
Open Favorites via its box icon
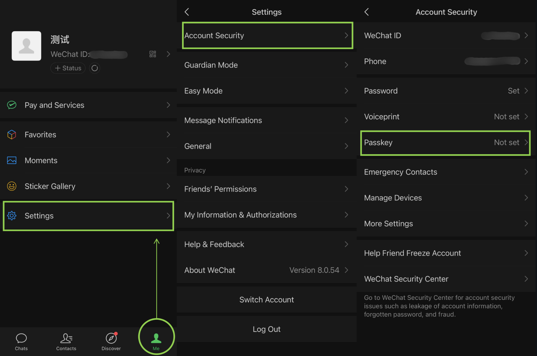12,134
